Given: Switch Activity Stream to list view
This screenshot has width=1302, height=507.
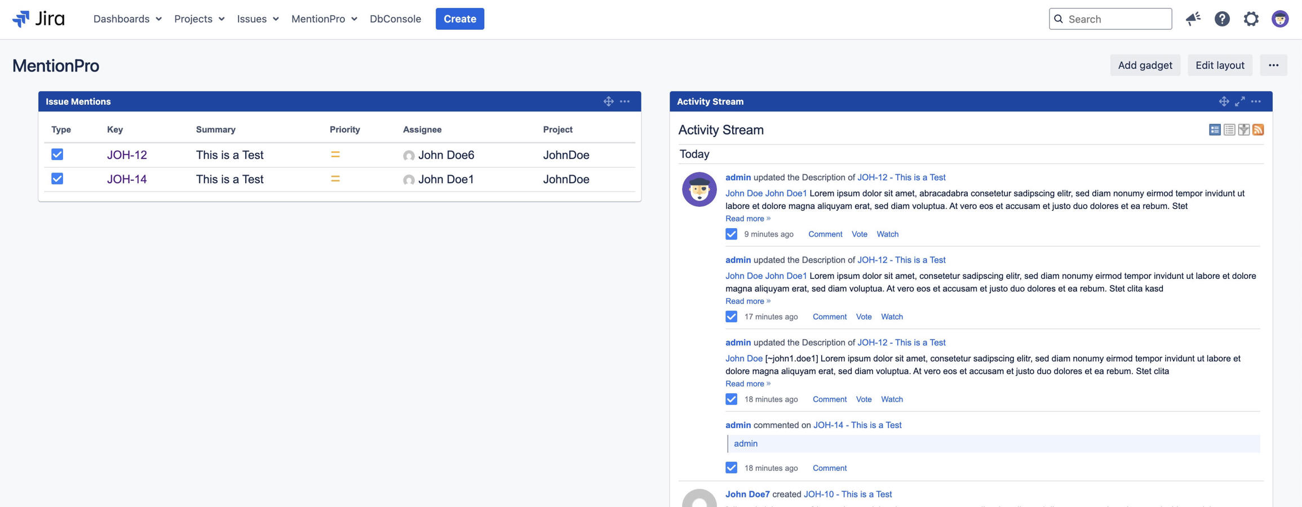Looking at the screenshot, I should 1229,130.
